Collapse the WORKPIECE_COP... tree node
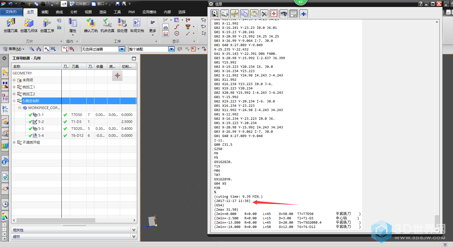This screenshot has width=453, height=247. click(x=20, y=108)
